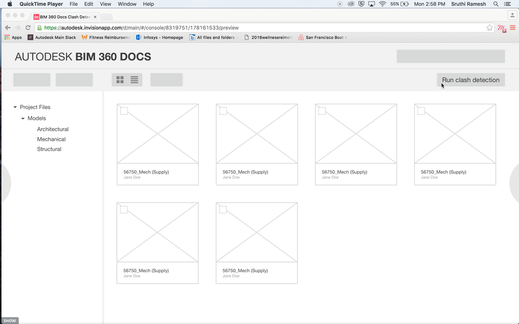Open 2016wellnessreimbursement bookmark
519x324 pixels.
(x=269, y=37)
